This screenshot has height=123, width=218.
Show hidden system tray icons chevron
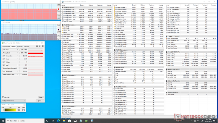[191, 121]
